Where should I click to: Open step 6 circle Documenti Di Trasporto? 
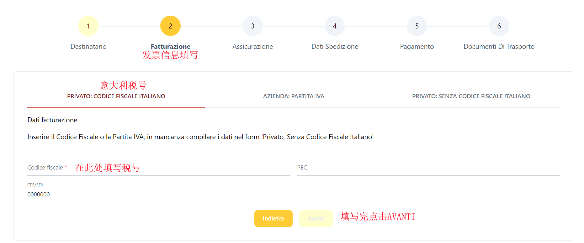[x=499, y=26]
